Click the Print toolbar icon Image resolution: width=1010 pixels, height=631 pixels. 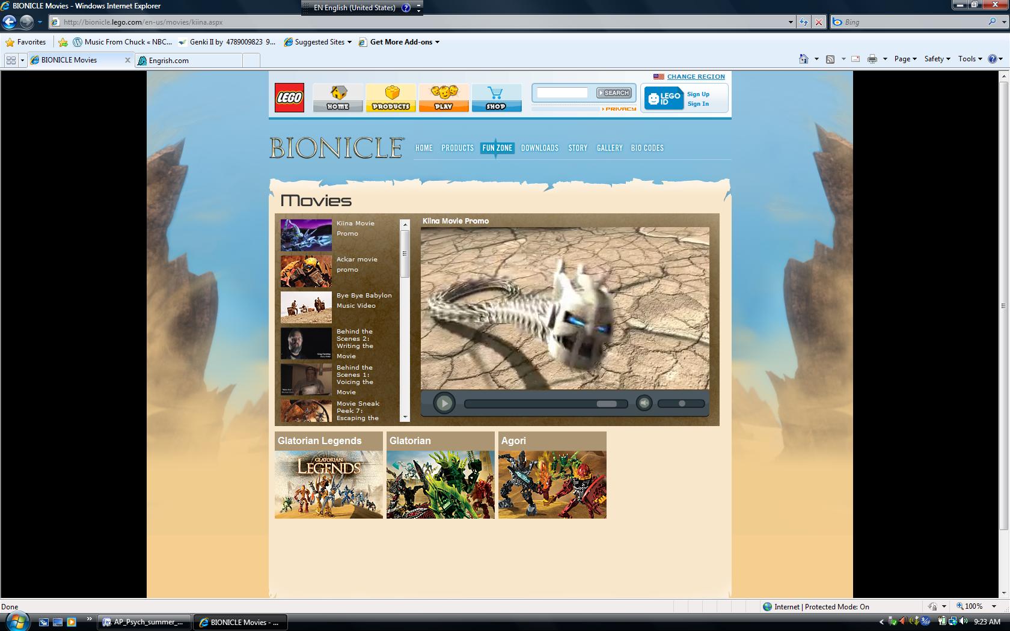click(x=872, y=59)
